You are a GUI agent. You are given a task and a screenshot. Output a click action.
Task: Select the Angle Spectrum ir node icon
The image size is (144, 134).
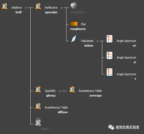109,55
